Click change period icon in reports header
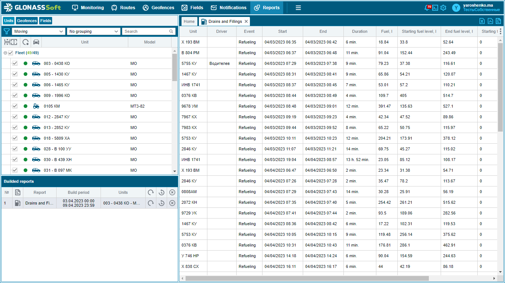505x283 pixels. (x=162, y=192)
